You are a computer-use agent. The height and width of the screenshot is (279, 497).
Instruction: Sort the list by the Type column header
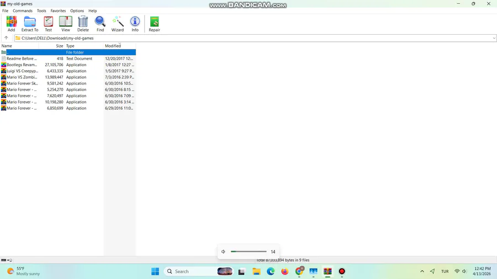84,46
